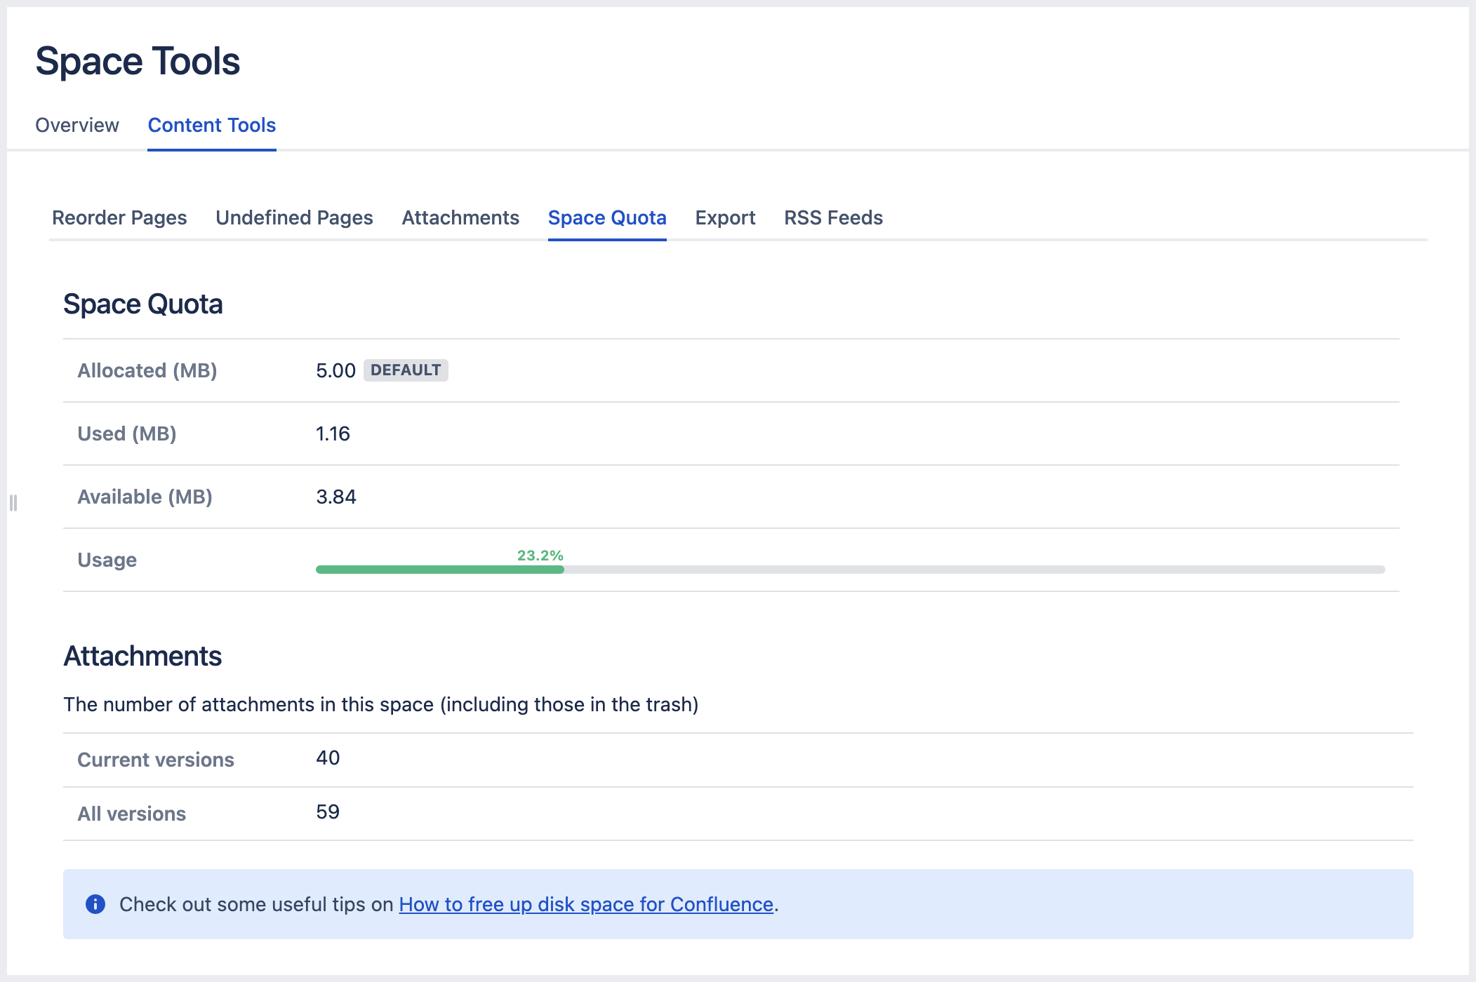Click the Allocated (MB) value 5.00
The image size is (1476, 982).
tap(335, 371)
